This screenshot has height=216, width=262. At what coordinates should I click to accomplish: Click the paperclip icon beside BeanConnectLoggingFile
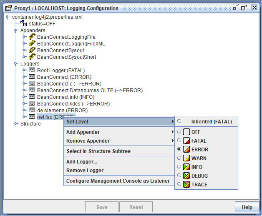click(32, 37)
